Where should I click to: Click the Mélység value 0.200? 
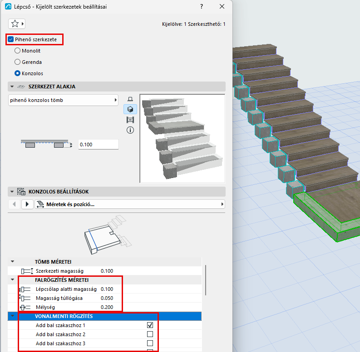[107, 307]
